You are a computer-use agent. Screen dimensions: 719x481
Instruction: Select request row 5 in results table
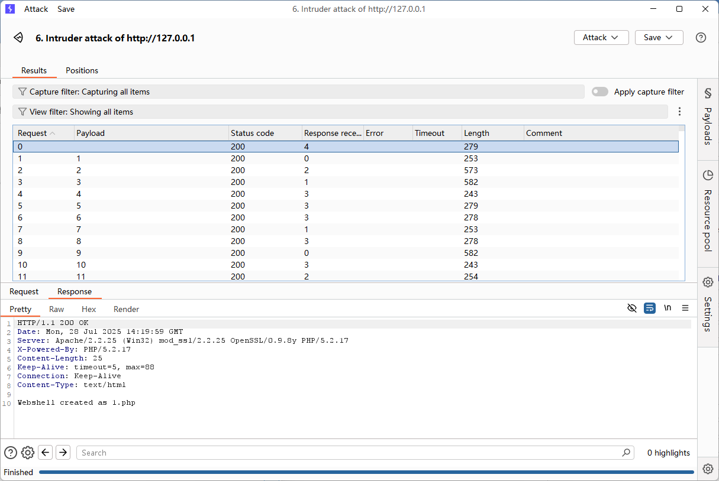coord(346,206)
